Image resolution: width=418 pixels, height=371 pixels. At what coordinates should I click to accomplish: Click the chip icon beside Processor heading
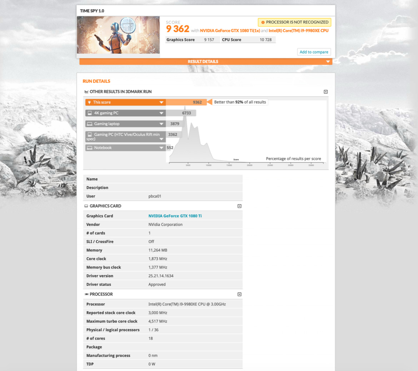pyautogui.click(x=86, y=294)
